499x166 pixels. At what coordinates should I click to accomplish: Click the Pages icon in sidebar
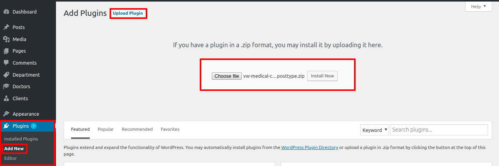[6, 51]
